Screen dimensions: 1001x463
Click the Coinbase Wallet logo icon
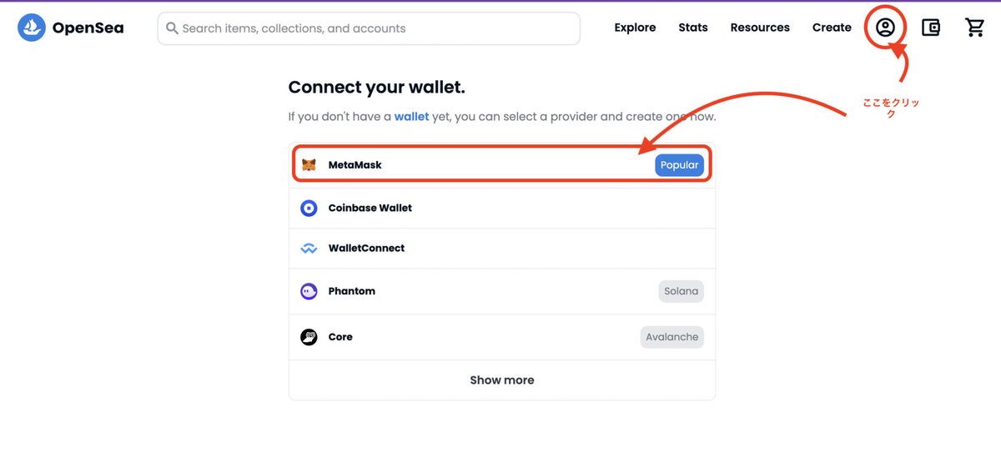coord(309,208)
